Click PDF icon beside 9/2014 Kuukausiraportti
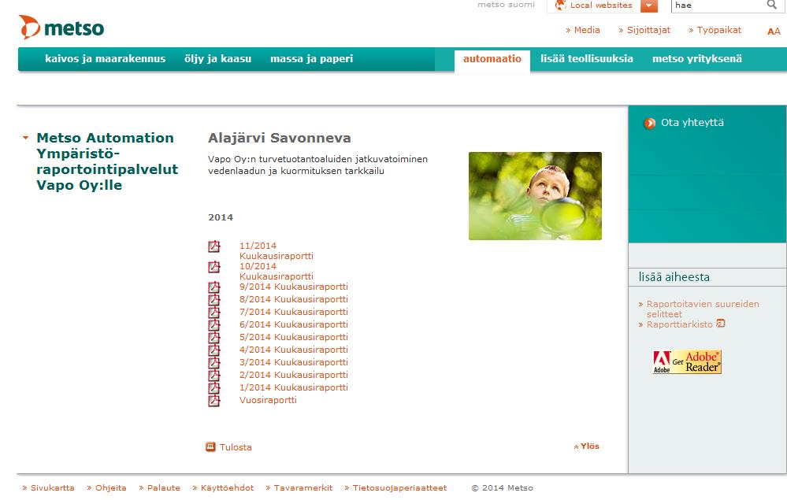 (214, 287)
